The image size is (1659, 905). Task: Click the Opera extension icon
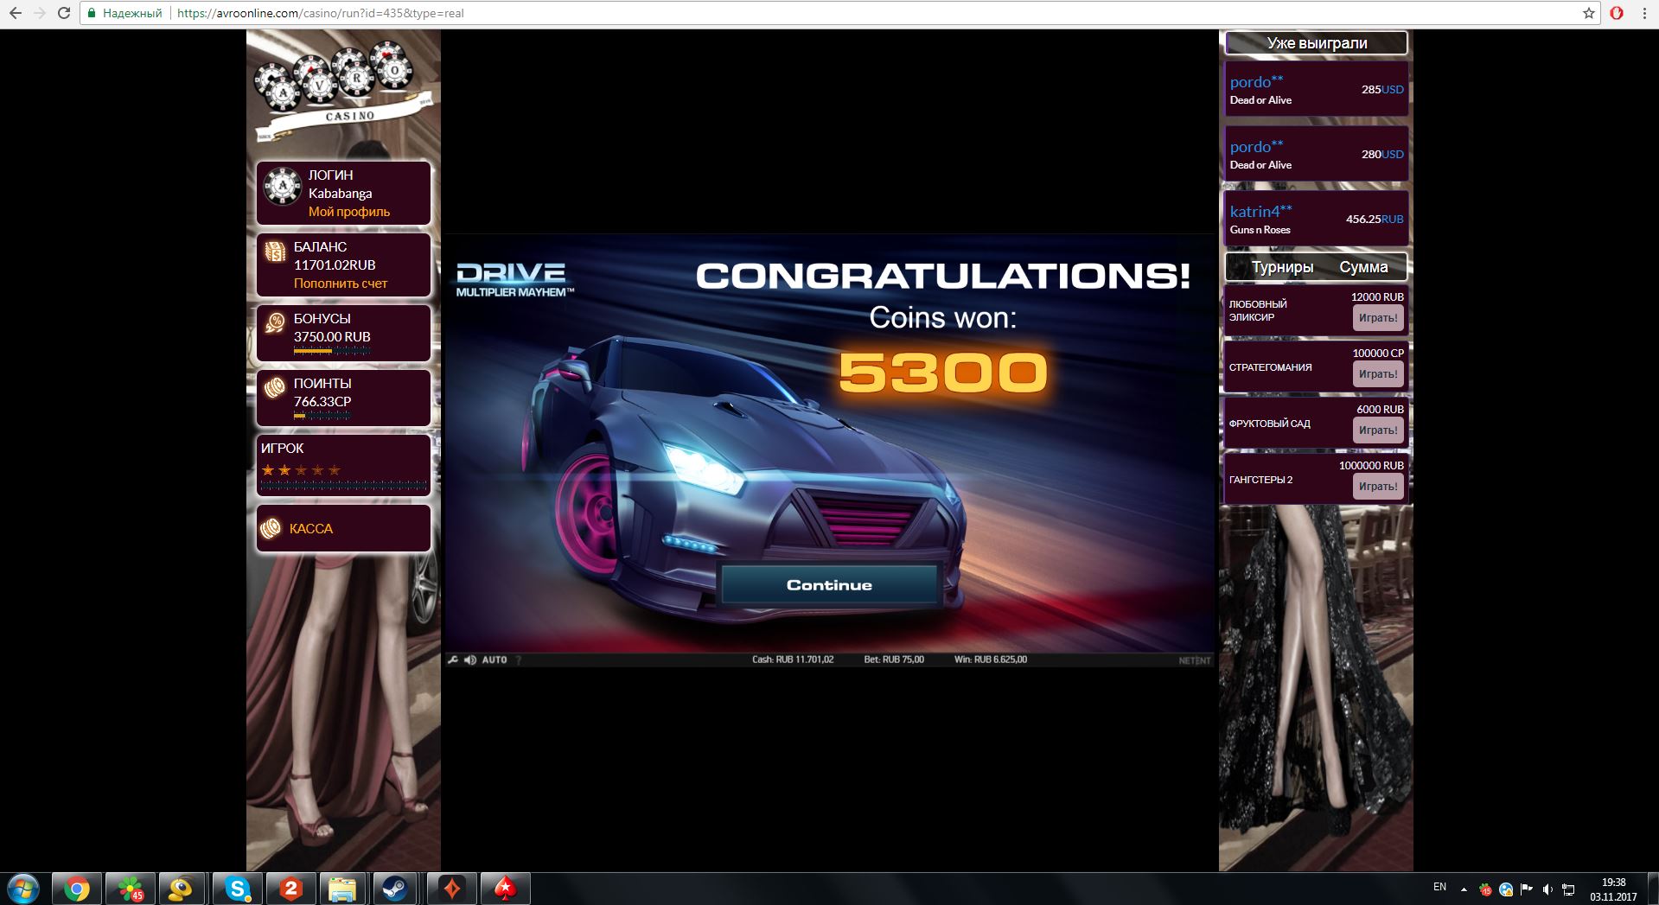pyautogui.click(x=1617, y=13)
